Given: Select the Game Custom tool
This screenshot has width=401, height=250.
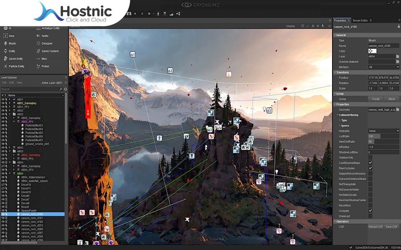Looking at the screenshot, I should (48, 51).
